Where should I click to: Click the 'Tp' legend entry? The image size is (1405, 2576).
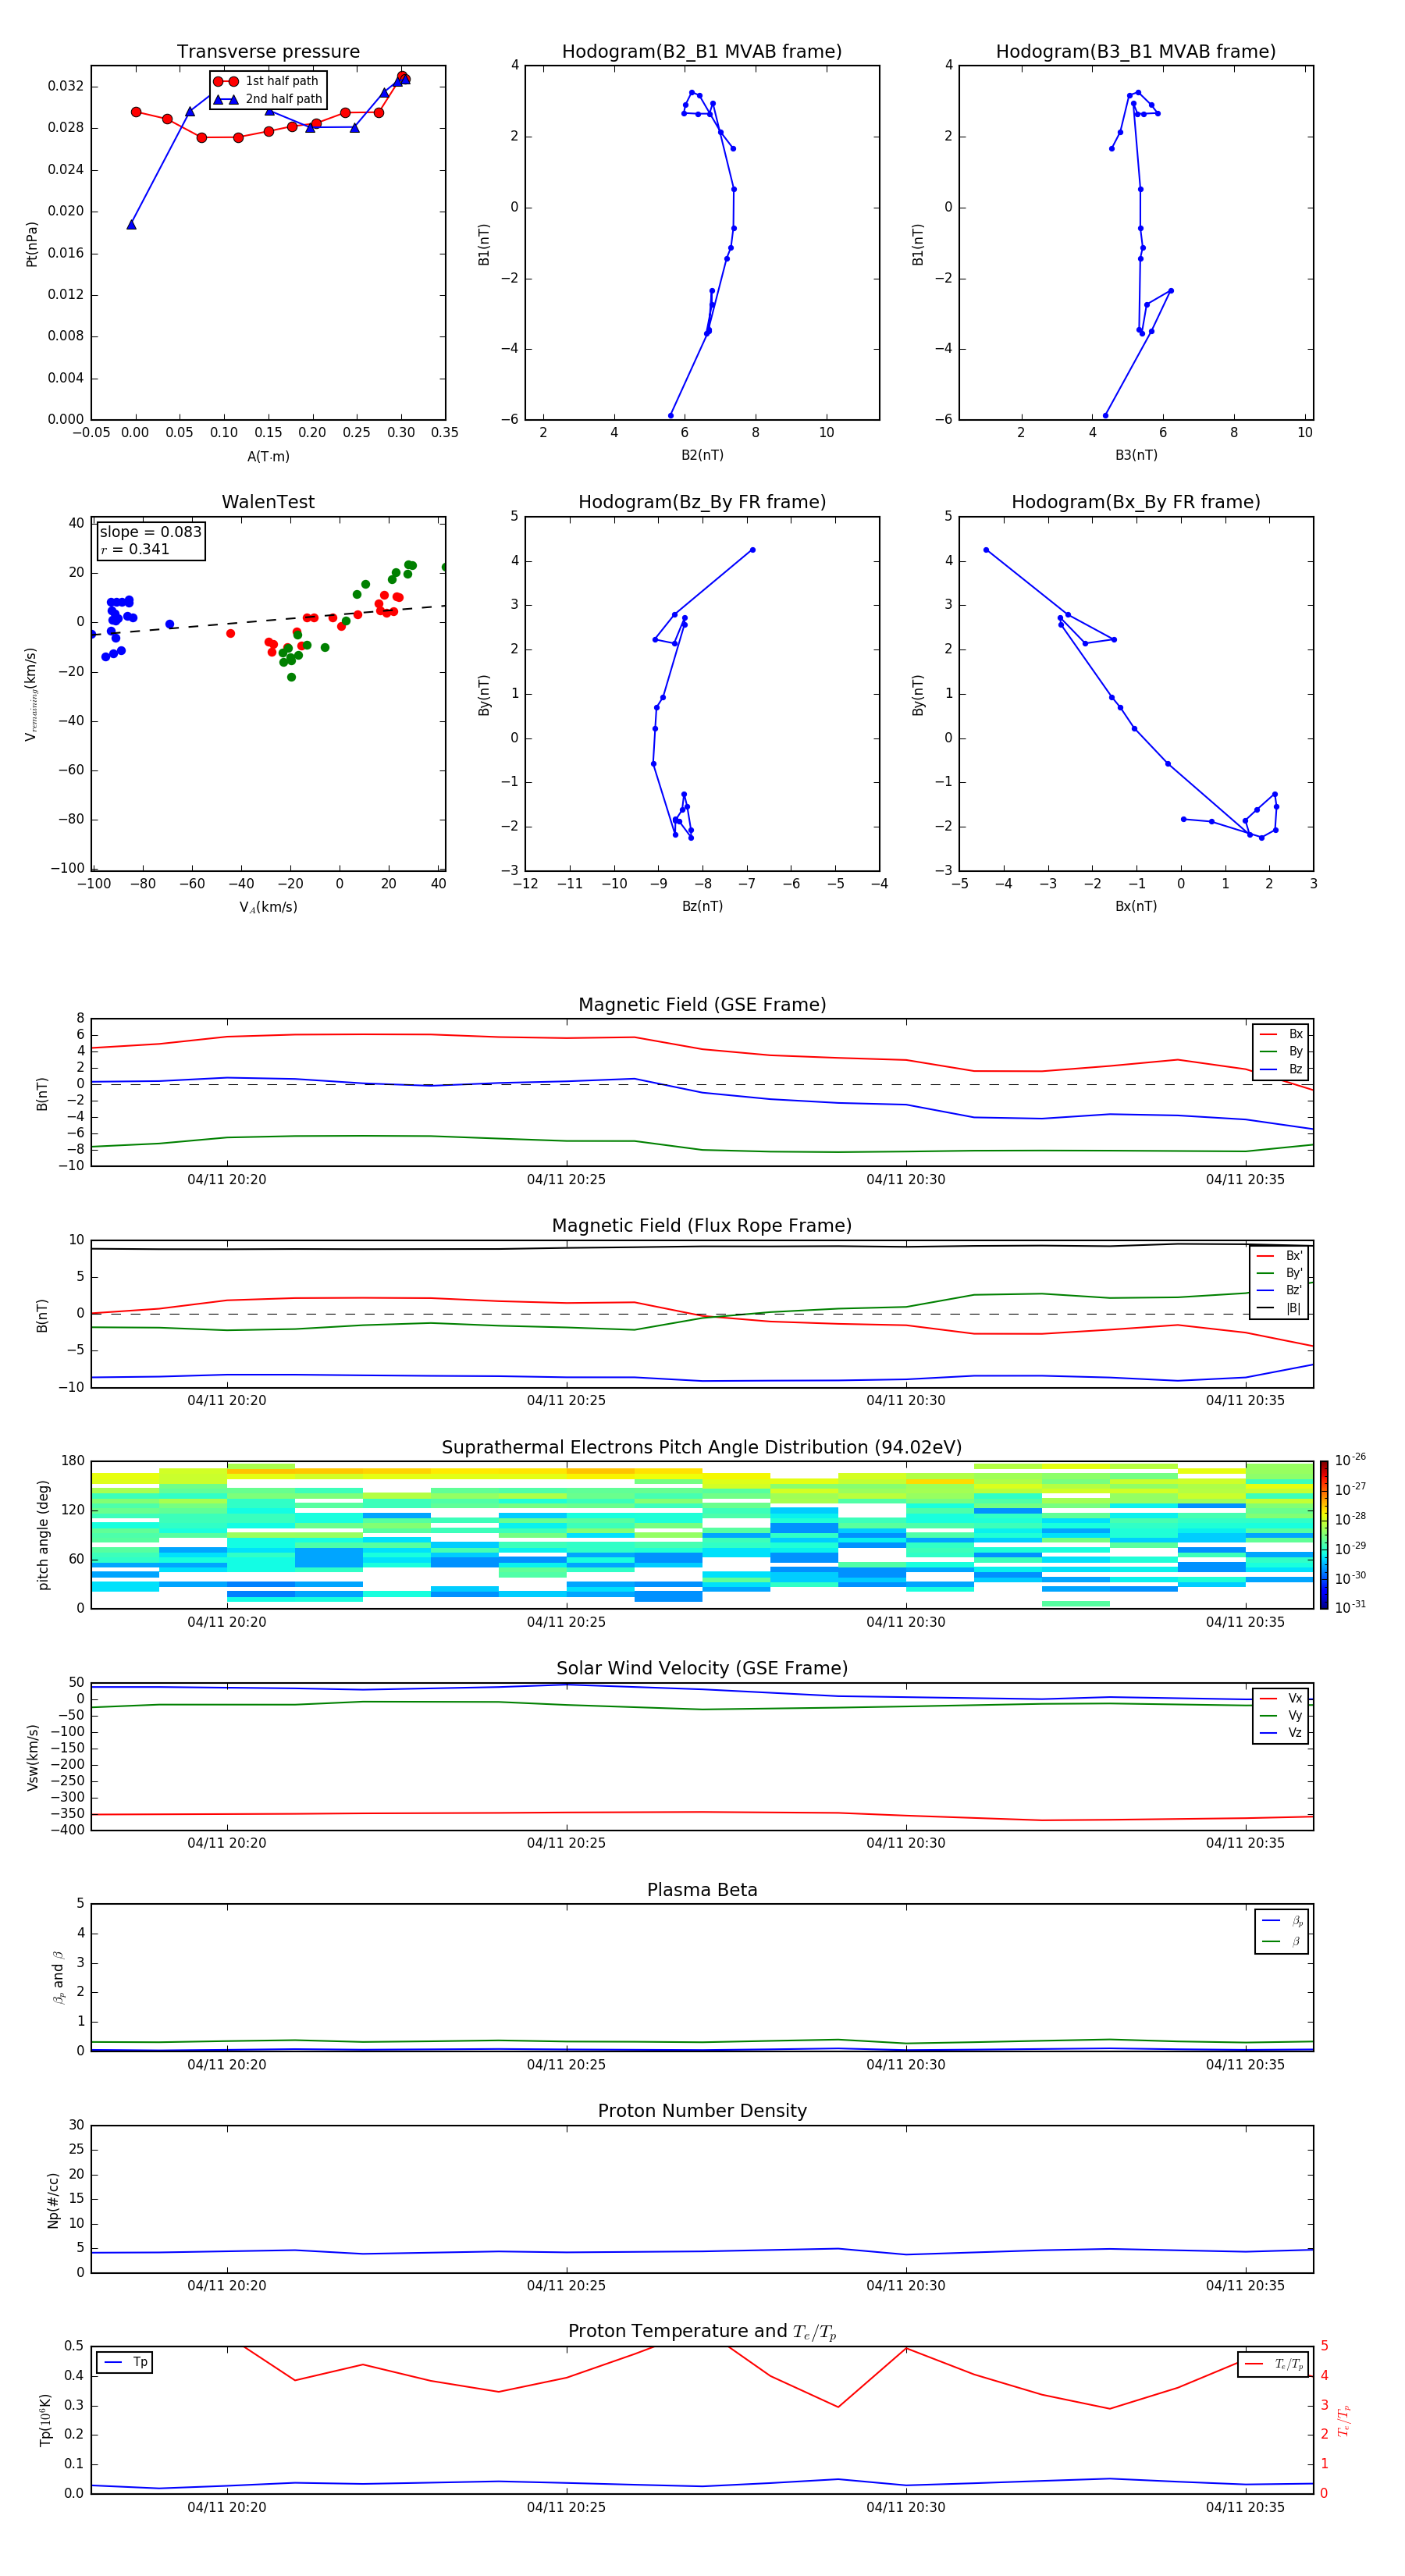coord(127,2362)
